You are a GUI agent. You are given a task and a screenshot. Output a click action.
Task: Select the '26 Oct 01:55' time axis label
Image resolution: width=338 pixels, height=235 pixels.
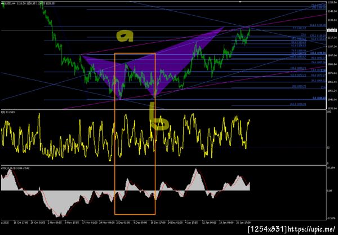[37, 222]
